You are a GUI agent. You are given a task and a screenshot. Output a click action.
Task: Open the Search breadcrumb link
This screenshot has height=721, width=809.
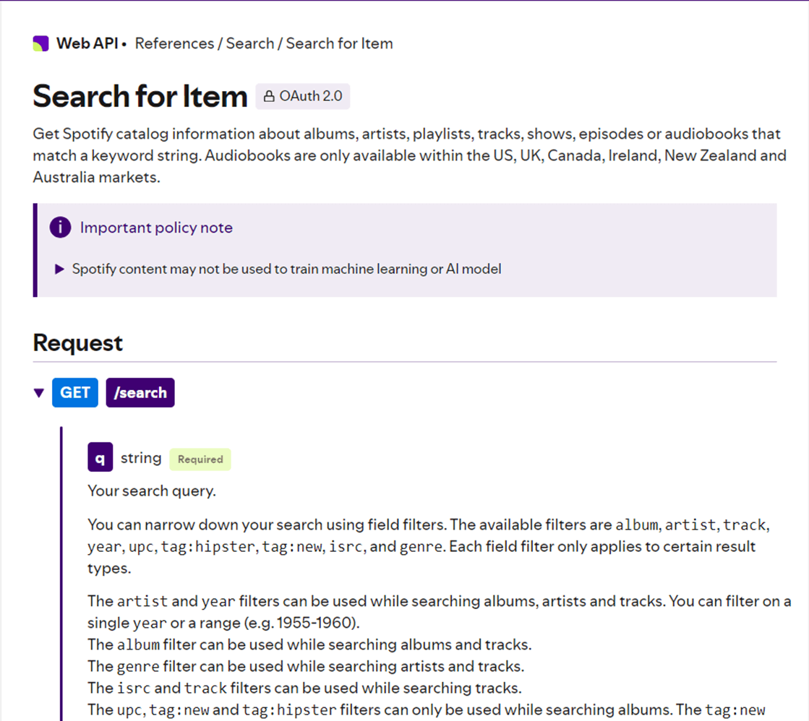pos(249,43)
